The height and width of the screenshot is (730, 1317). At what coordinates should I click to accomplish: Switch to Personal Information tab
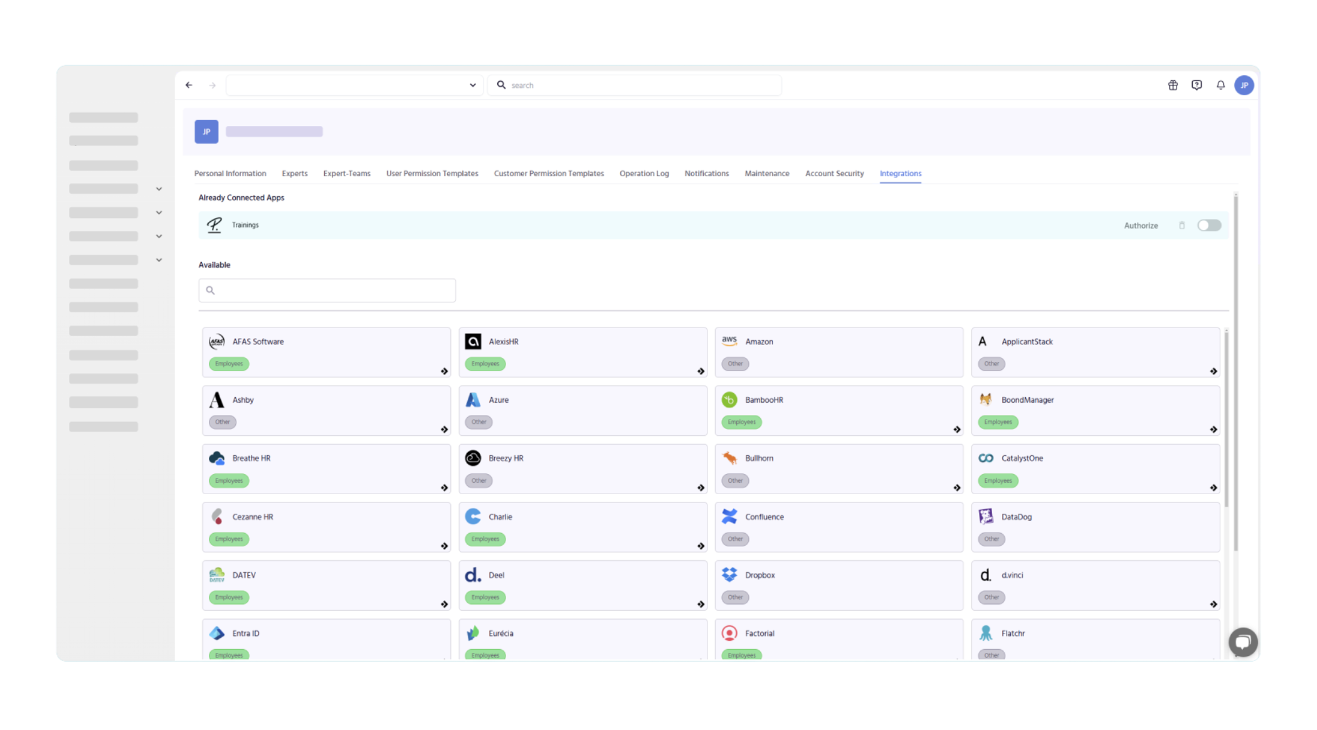click(230, 174)
